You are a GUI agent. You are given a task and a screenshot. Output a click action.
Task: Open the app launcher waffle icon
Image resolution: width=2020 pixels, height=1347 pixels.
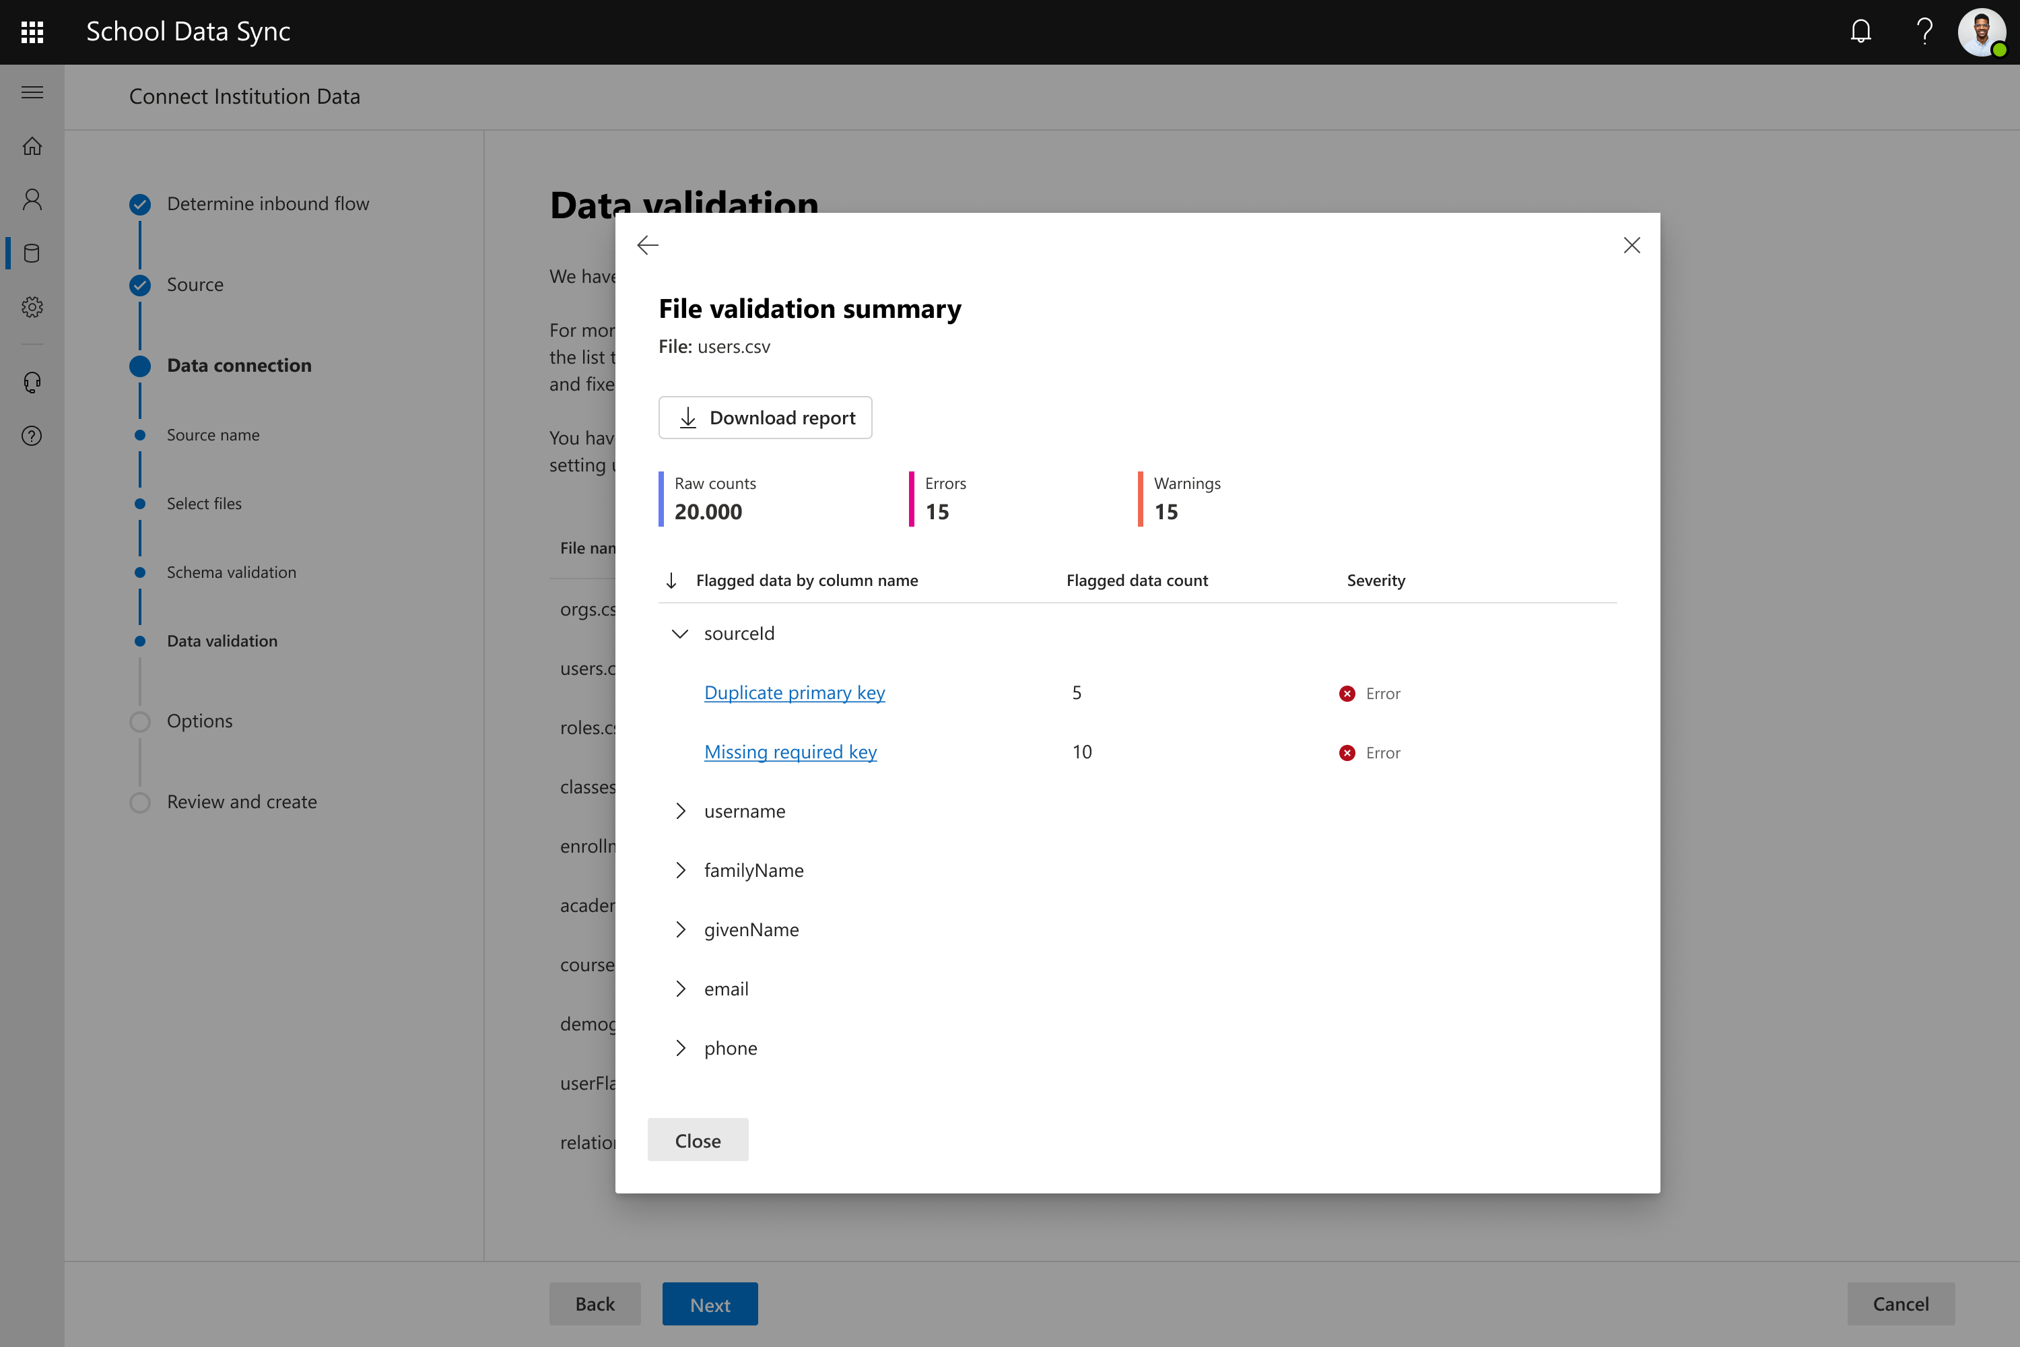click(32, 32)
